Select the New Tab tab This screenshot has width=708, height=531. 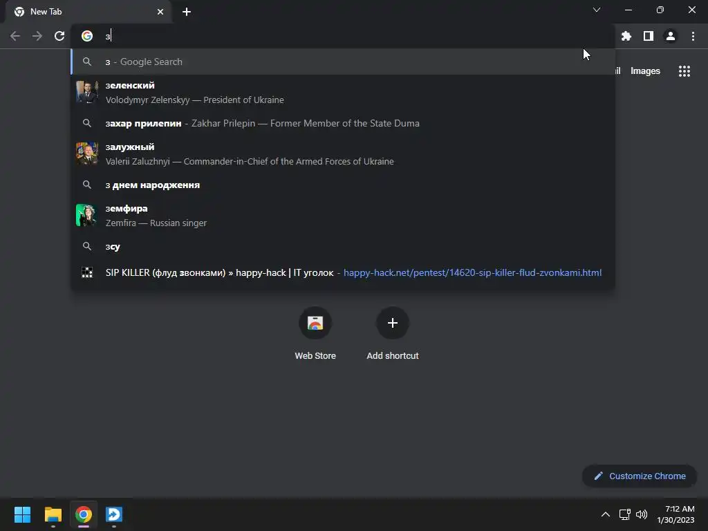coord(88,12)
